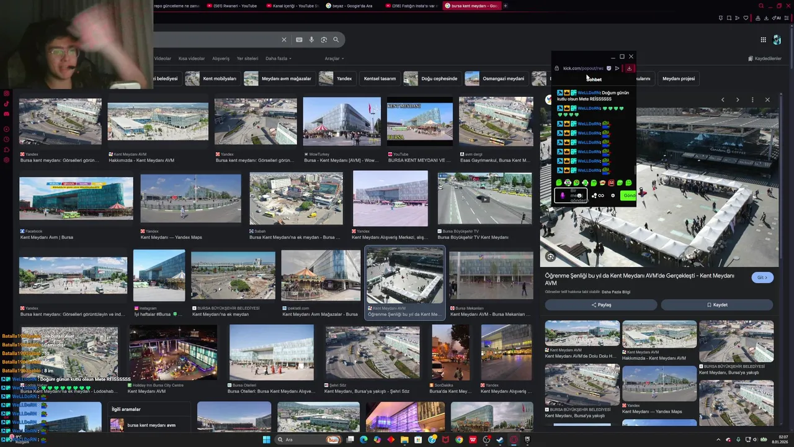
Task: Open the three-dot menu of image preview
Action: (752, 100)
